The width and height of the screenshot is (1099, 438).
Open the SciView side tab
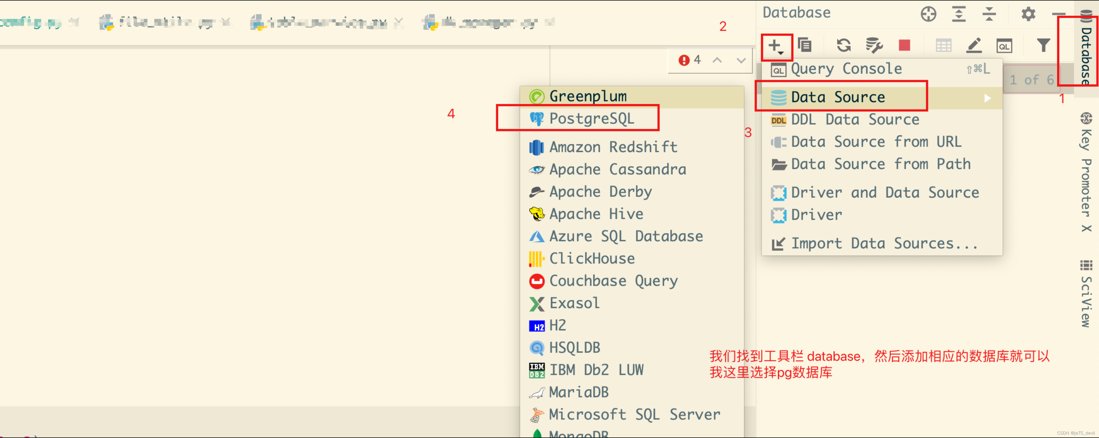1086,294
